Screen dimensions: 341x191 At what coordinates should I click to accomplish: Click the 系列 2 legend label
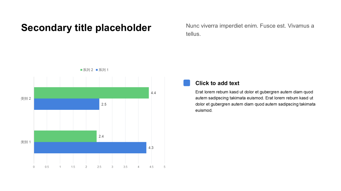pos(88,70)
